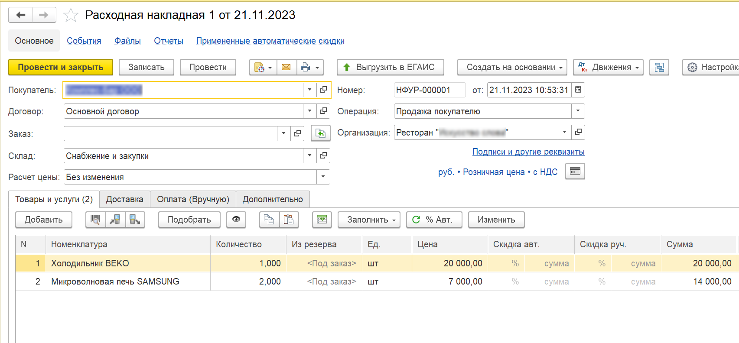Open the Файлы section

click(x=127, y=41)
